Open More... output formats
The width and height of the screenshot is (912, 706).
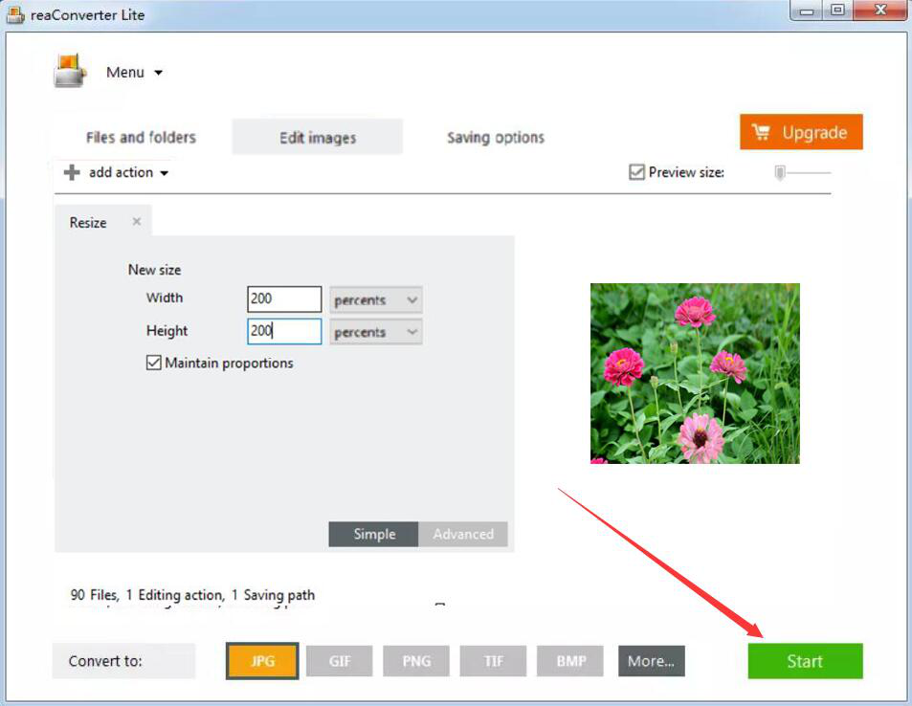[x=652, y=661]
